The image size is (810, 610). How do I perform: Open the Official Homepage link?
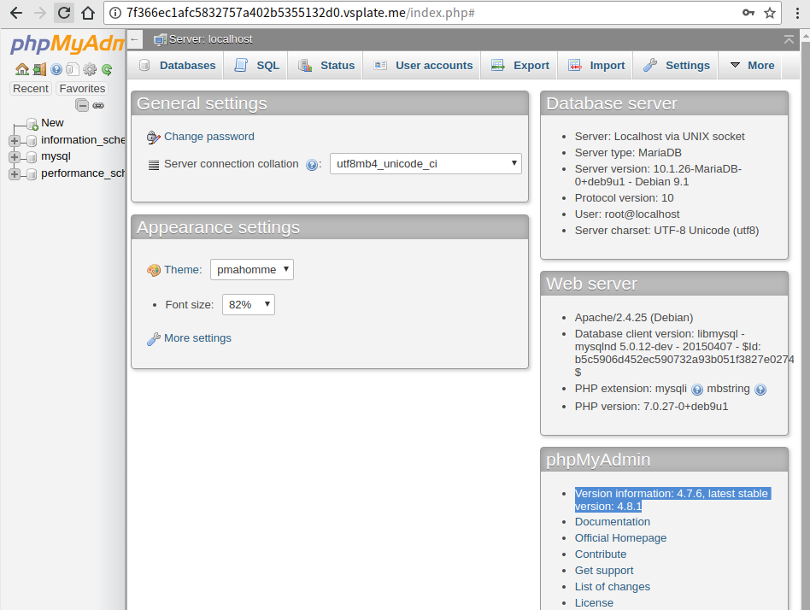coord(620,538)
